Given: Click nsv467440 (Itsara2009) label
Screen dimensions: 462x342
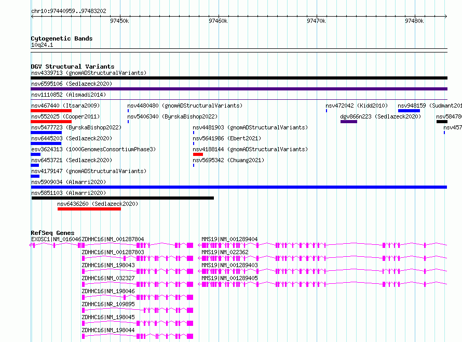Looking at the screenshot, I should (65, 106).
